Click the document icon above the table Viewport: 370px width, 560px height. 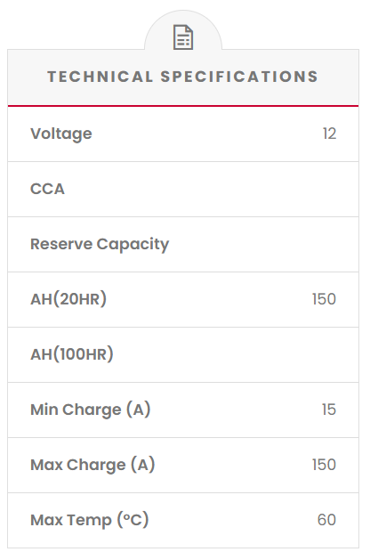(x=183, y=37)
